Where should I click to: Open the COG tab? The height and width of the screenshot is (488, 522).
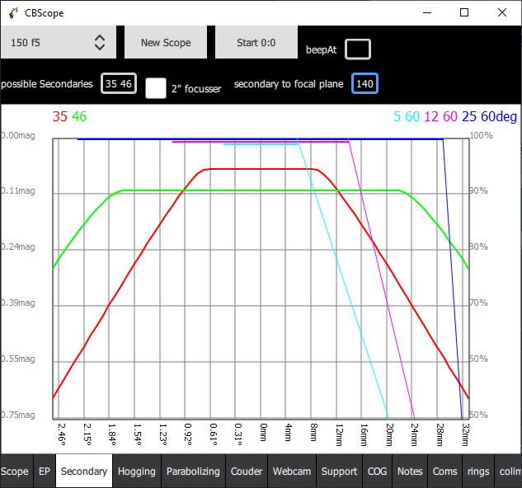pos(378,472)
